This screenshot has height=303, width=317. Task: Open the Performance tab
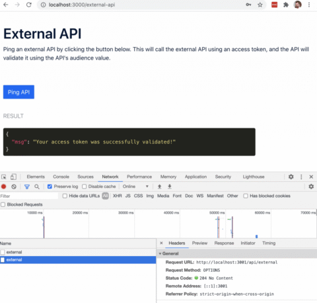click(x=139, y=177)
